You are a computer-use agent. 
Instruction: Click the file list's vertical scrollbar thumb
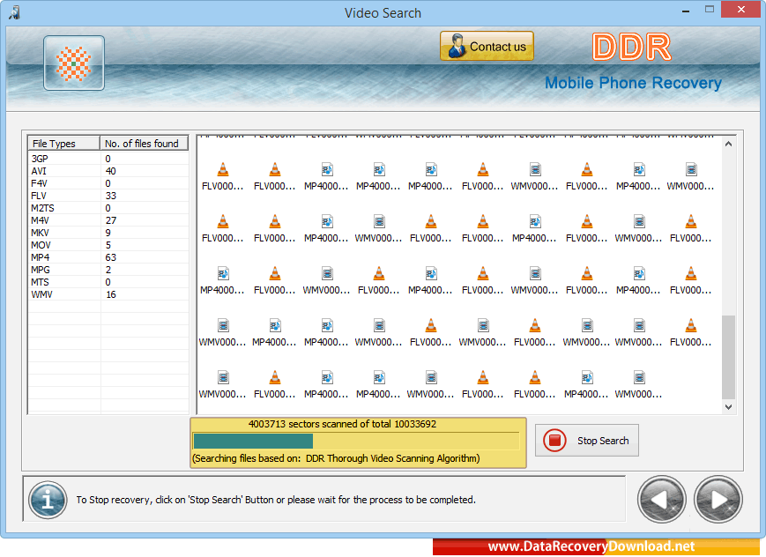728,358
